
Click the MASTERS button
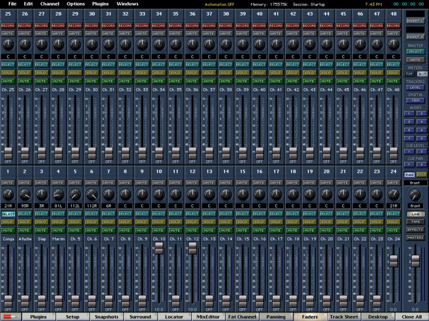pos(415,238)
